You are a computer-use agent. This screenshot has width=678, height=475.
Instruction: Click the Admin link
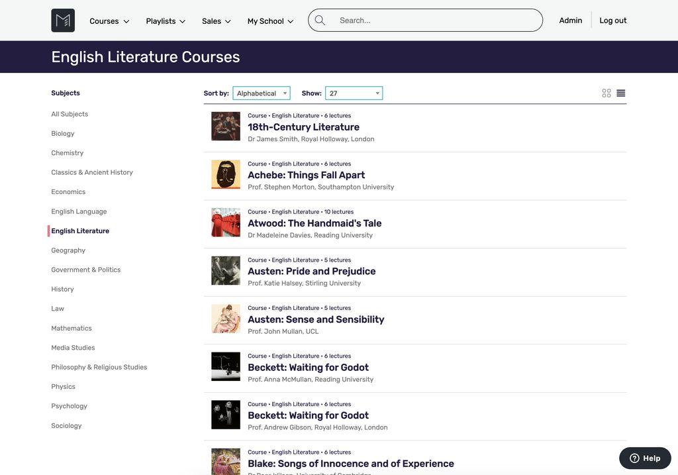570,21
